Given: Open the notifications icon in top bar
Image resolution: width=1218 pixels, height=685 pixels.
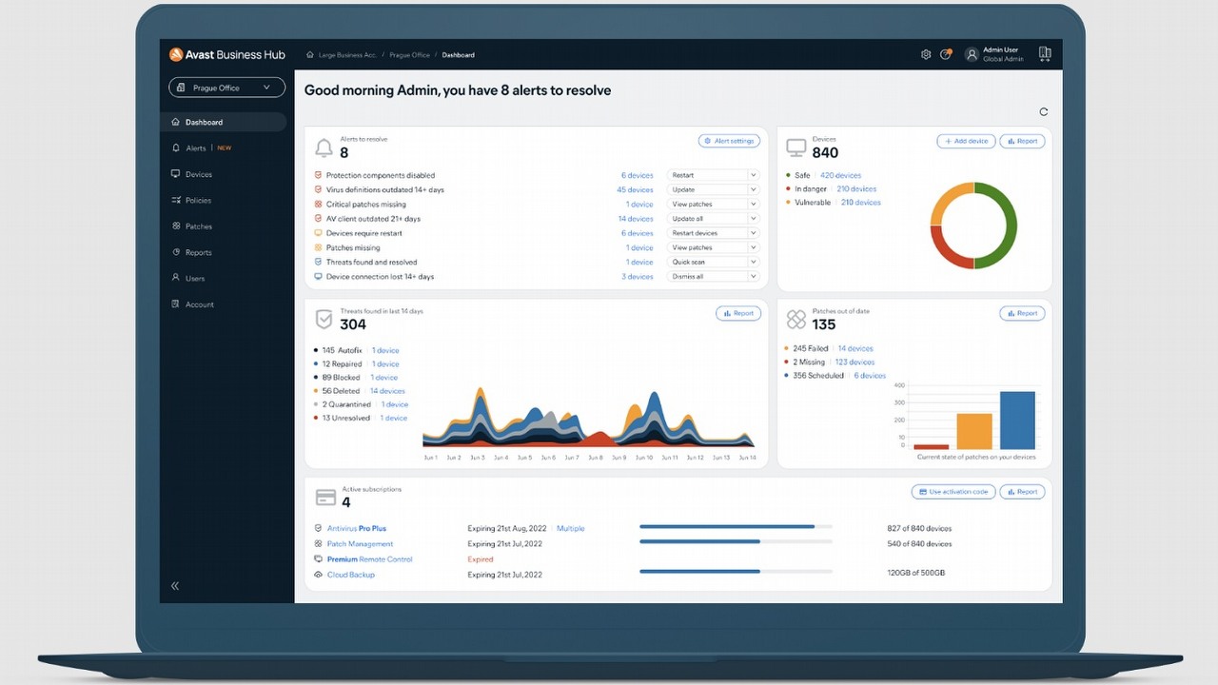Looking at the screenshot, I should [946, 55].
